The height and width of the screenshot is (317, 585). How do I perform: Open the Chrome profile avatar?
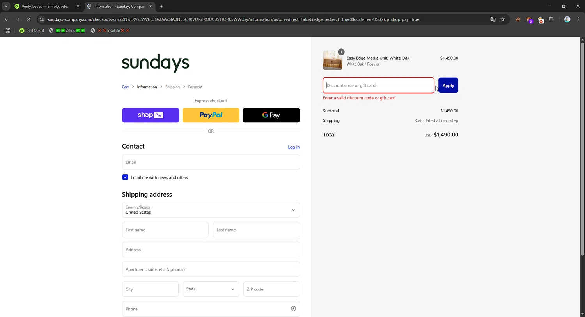pos(567,19)
